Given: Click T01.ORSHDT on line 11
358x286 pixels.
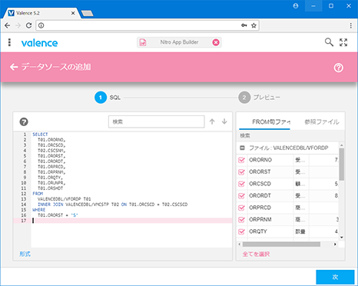Looking at the screenshot, I should click(50, 188).
